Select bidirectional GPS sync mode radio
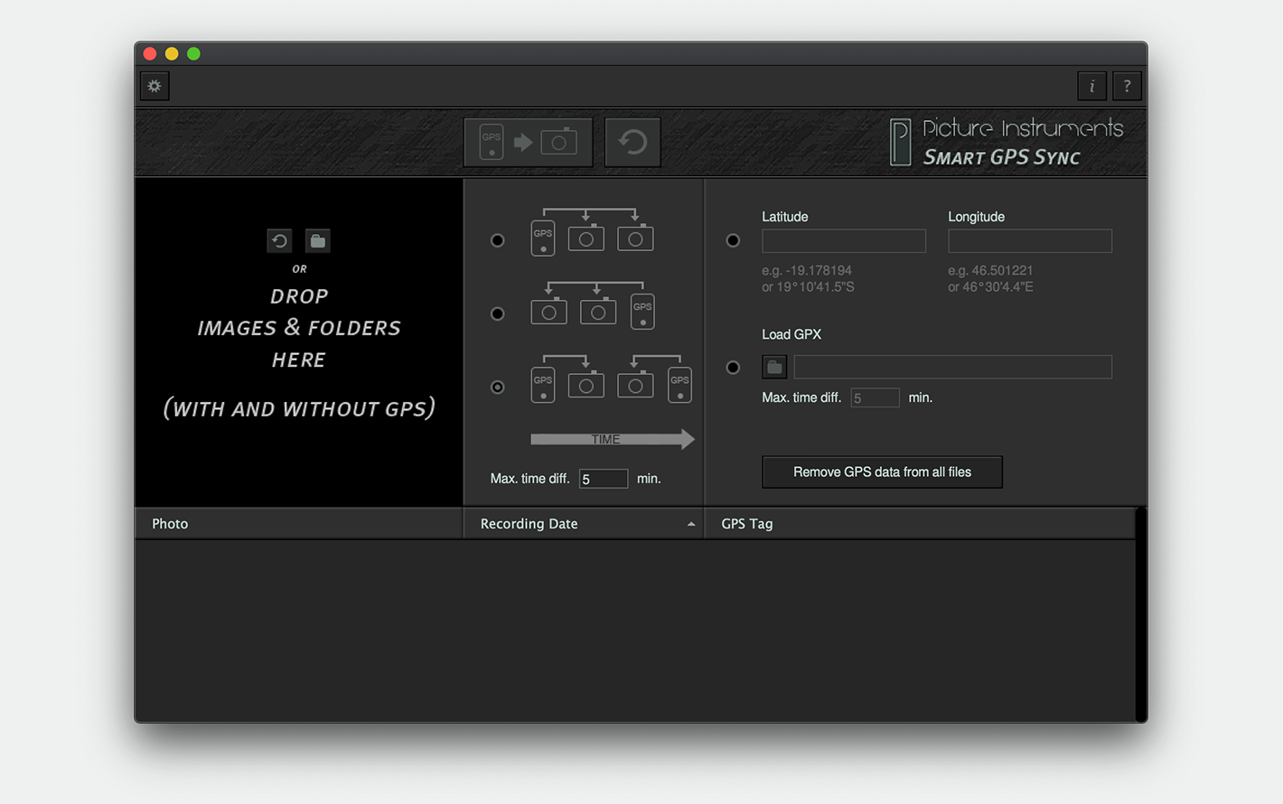This screenshot has height=804, width=1283. click(x=498, y=387)
